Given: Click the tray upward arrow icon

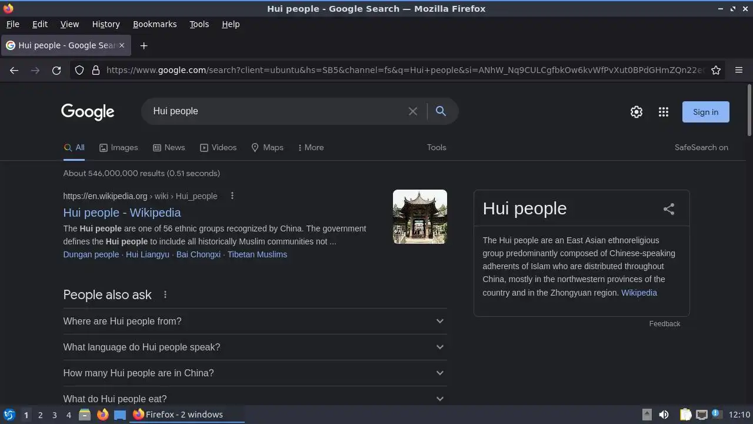Looking at the screenshot, I should [x=647, y=415].
